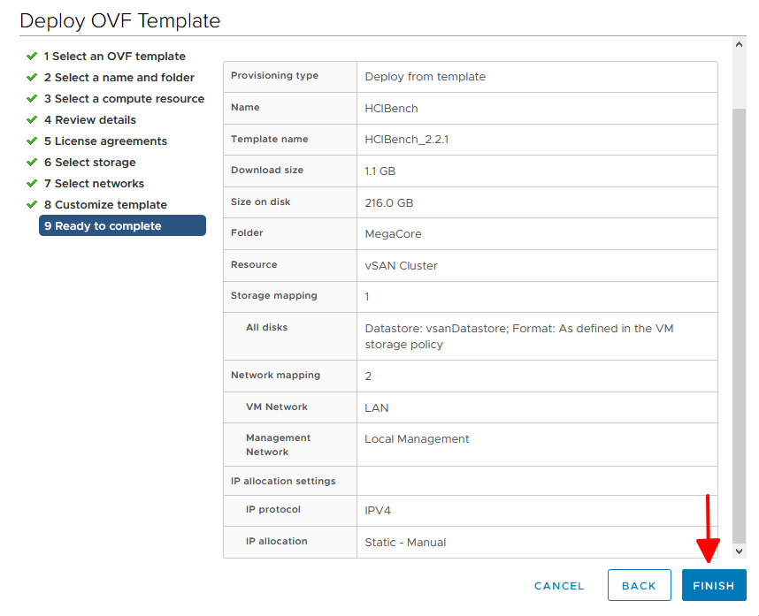Click green checkmark beside License agreements
The height and width of the screenshot is (616, 759).
(32, 141)
